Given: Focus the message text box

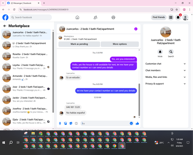Looking at the screenshot, I should pos(105,124).
